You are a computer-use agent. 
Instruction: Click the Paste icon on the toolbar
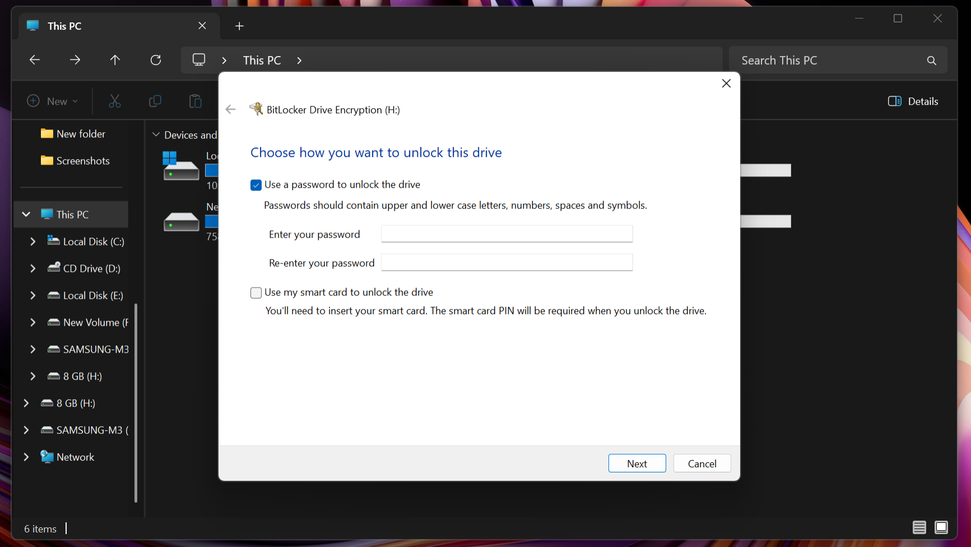coord(195,101)
